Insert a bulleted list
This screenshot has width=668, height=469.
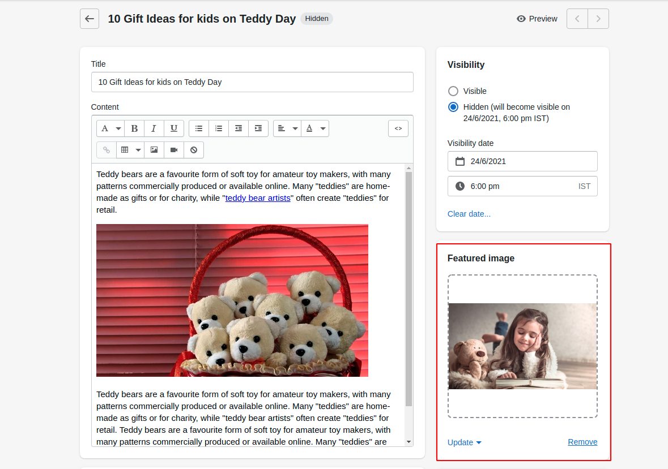(x=199, y=128)
